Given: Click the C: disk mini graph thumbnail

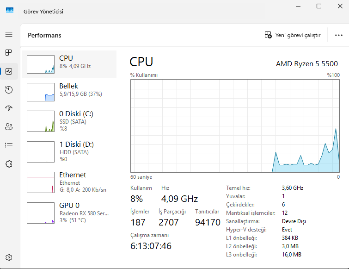Looking at the screenshot, I should 41,121.
